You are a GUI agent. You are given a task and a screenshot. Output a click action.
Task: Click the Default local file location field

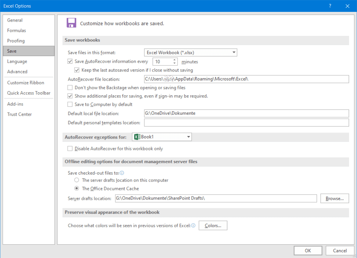tap(246, 113)
